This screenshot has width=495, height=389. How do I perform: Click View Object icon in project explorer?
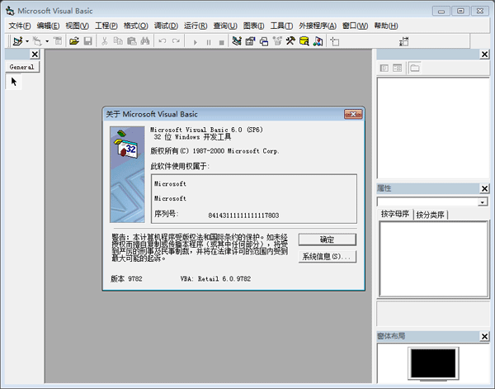click(397, 68)
